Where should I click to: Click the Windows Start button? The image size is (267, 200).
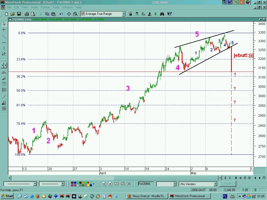tap(7, 196)
